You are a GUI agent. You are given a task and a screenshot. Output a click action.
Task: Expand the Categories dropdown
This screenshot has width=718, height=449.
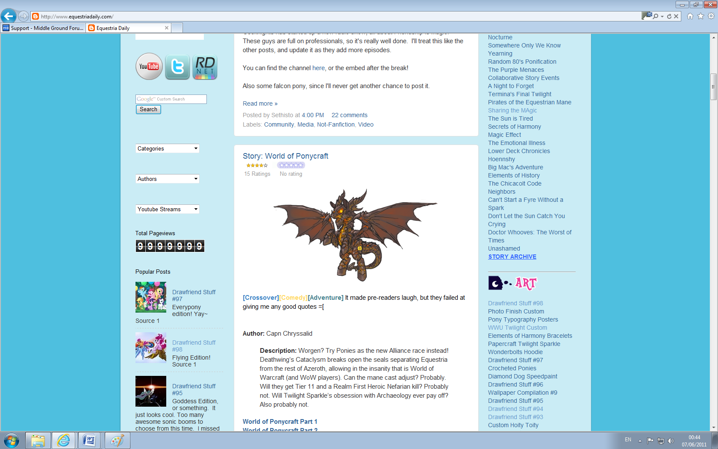(x=168, y=148)
